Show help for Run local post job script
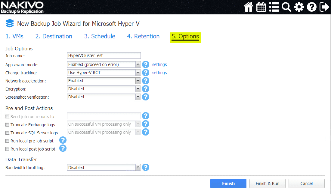The height and width of the screenshot is (194, 331). tap(63, 148)
